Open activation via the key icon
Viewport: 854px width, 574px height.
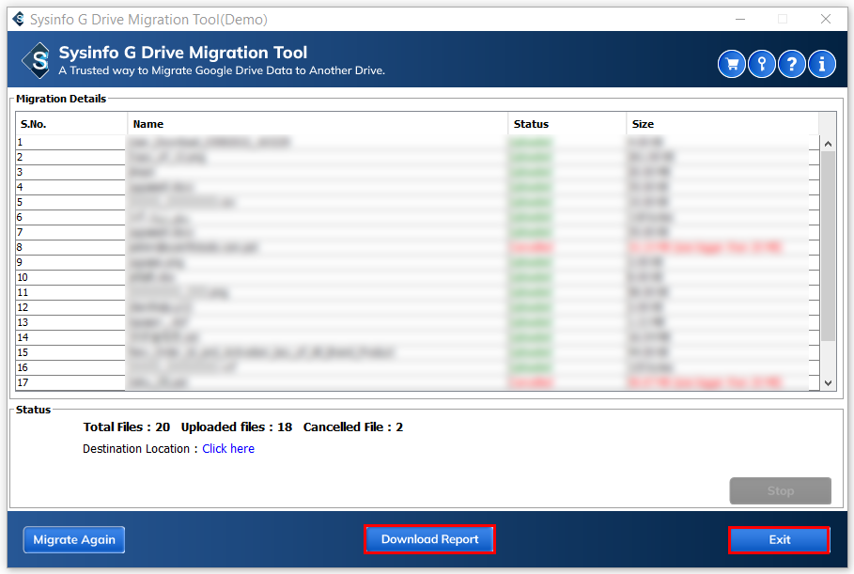tap(762, 64)
